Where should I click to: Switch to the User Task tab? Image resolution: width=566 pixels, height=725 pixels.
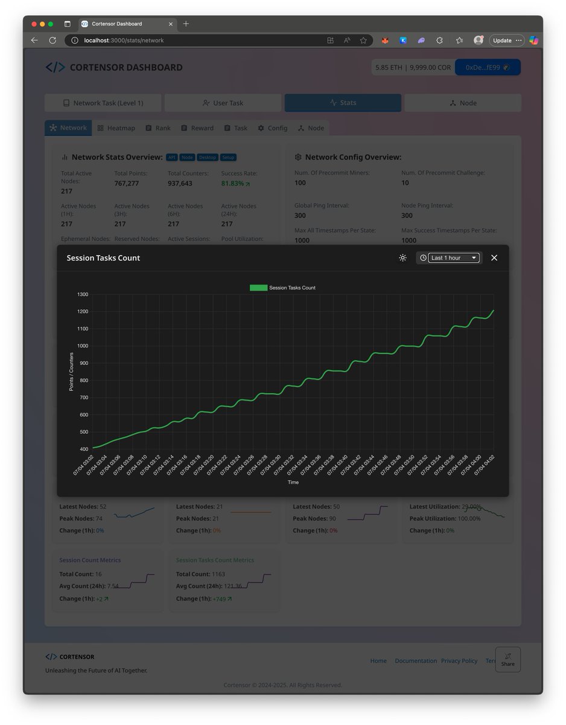point(223,103)
